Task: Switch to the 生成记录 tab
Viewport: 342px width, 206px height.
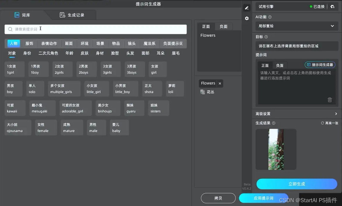Action: pos(72,15)
